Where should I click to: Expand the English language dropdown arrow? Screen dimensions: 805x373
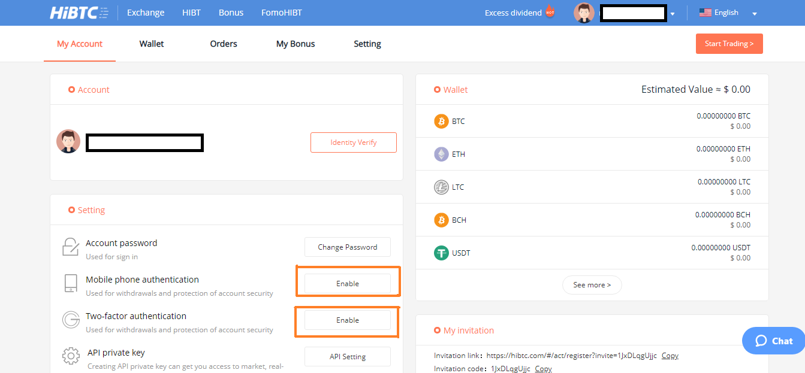(x=755, y=14)
